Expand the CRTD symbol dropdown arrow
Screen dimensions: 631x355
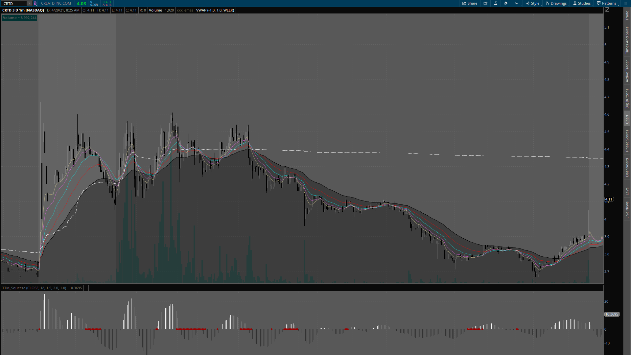point(29,3)
